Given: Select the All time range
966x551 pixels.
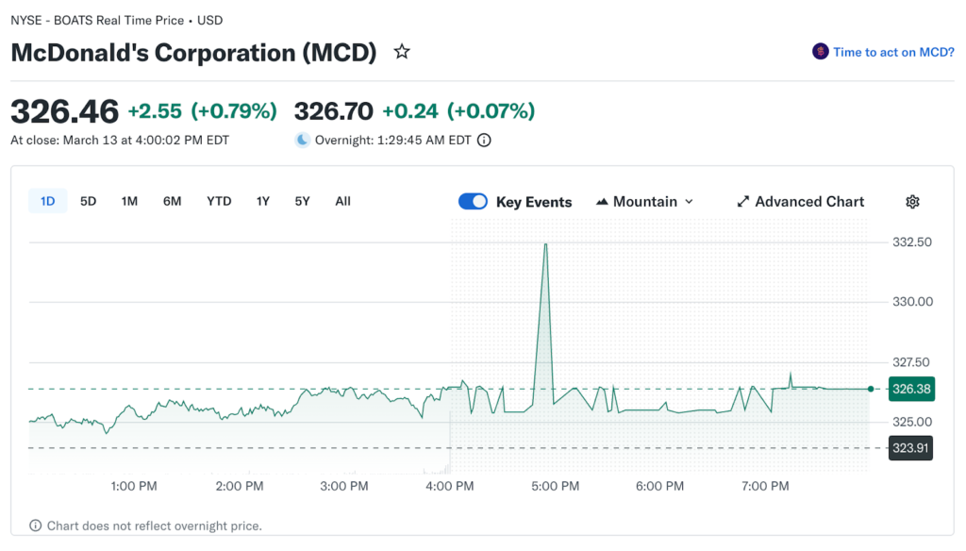Looking at the screenshot, I should pyautogui.click(x=342, y=201).
